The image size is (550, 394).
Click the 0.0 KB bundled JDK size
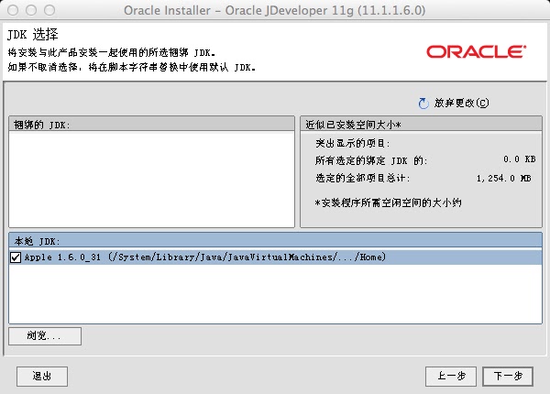click(520, 159)
